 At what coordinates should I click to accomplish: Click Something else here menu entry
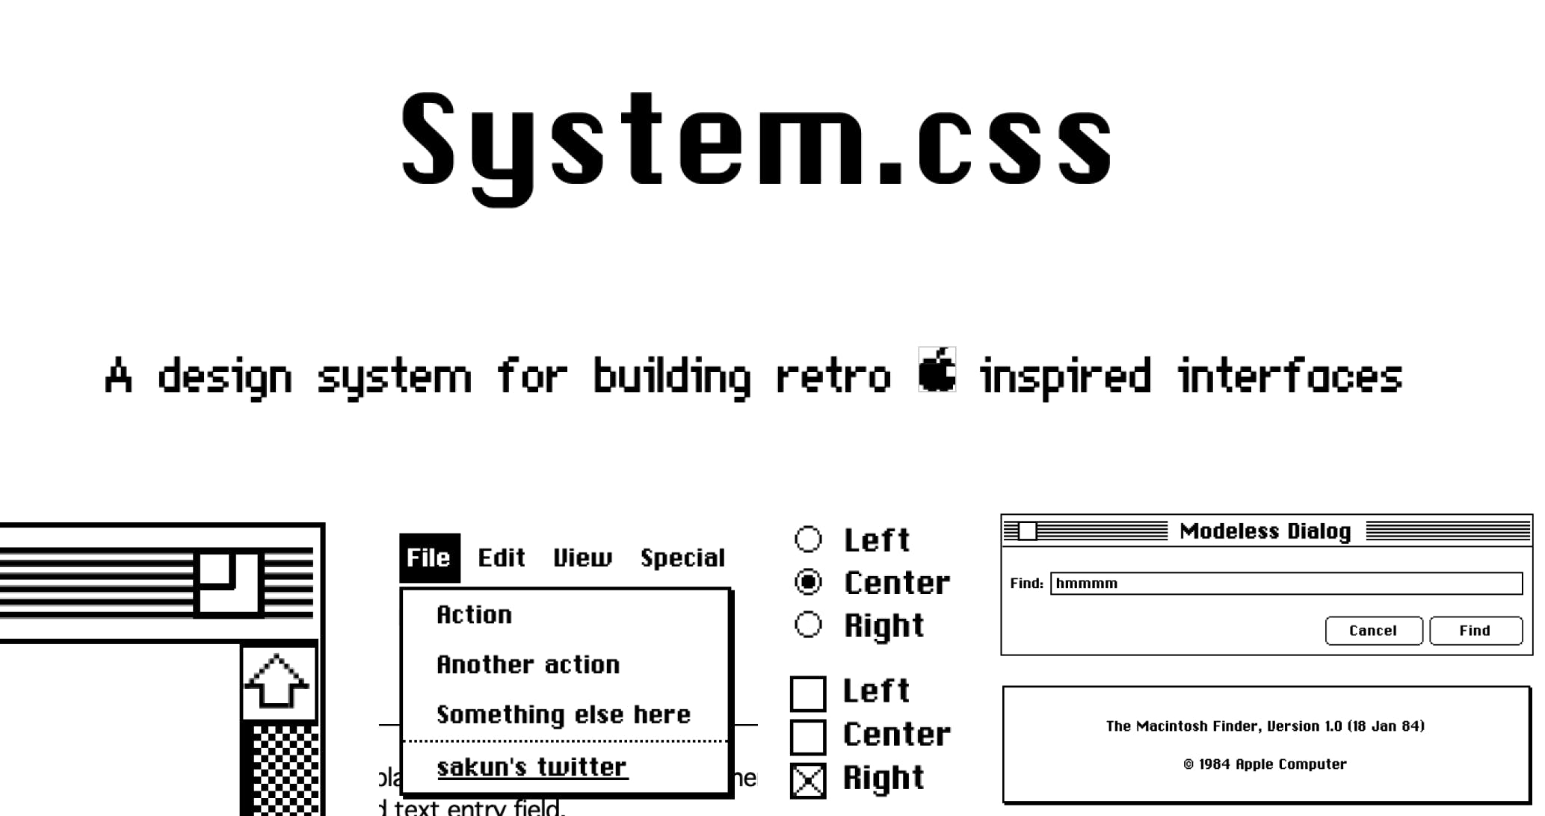pos(562,714)
